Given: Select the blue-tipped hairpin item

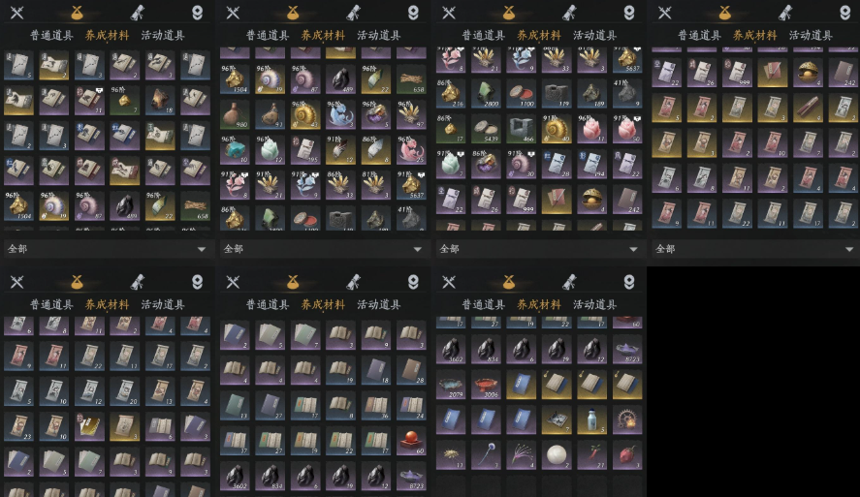Looking at the screenshot, I should (x=486, y=454).
